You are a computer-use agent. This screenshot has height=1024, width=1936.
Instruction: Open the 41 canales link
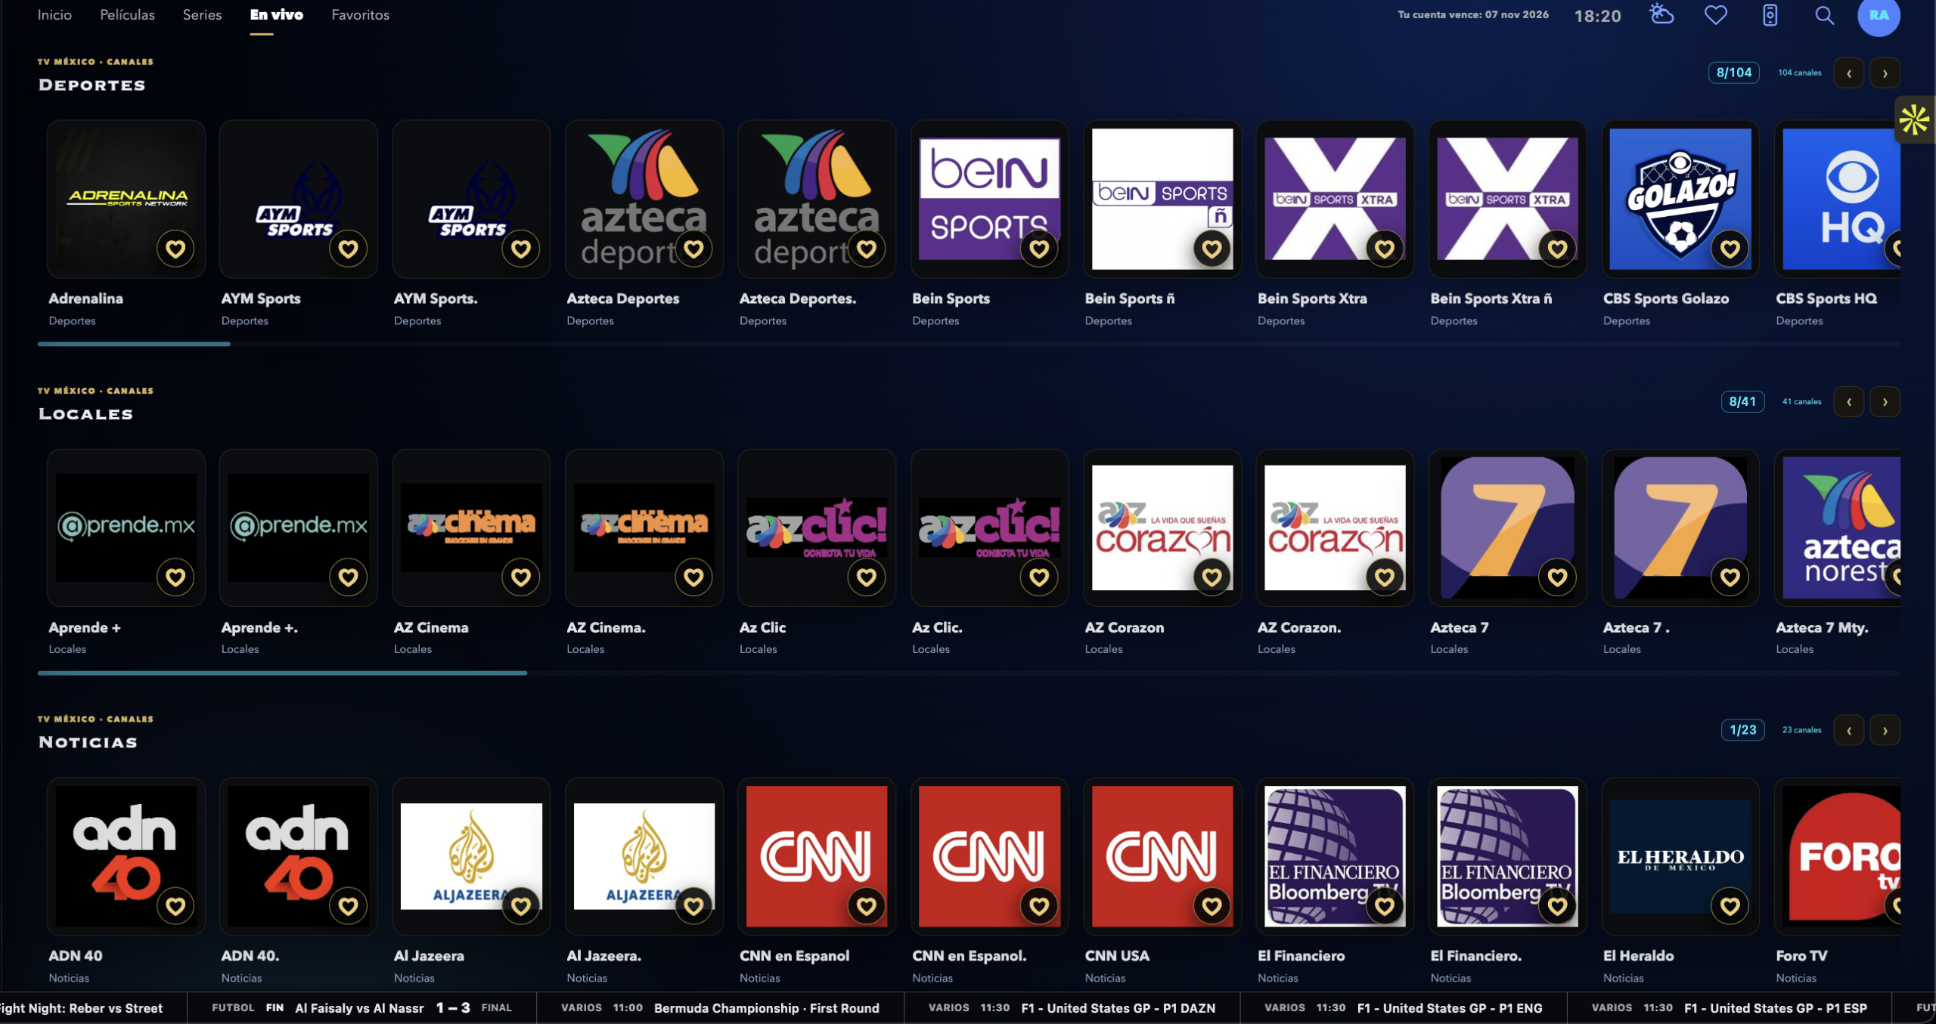coord(1801,401)
